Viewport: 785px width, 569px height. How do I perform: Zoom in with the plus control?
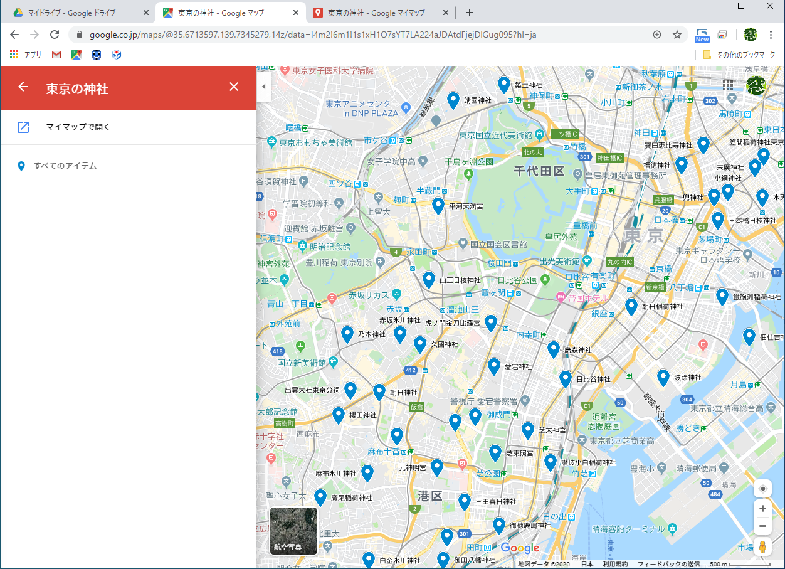pyautogui.click(x=762, y=508)
